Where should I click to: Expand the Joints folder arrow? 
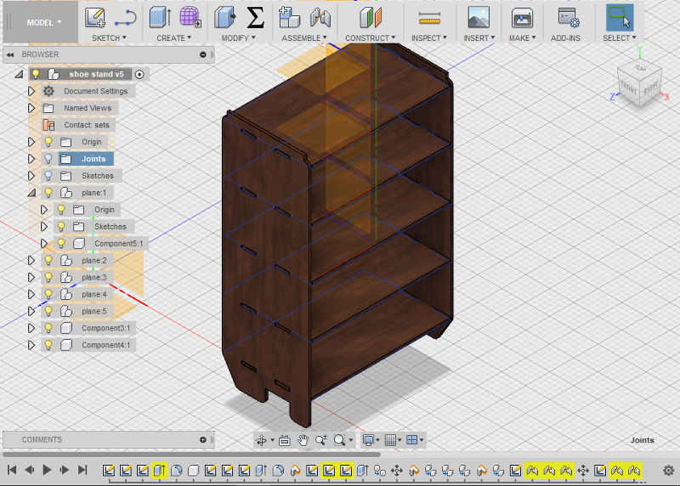pos(31,159)
